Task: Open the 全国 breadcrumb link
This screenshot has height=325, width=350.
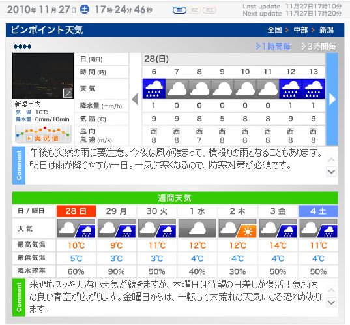Action: pyautogui.click(x=275, y=30)
